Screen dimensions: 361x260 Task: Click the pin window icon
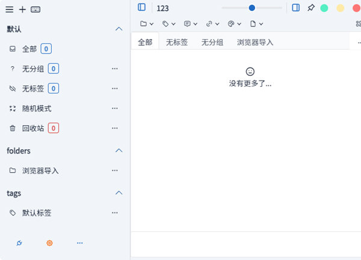pyautogui.click(x=310, y=8)
